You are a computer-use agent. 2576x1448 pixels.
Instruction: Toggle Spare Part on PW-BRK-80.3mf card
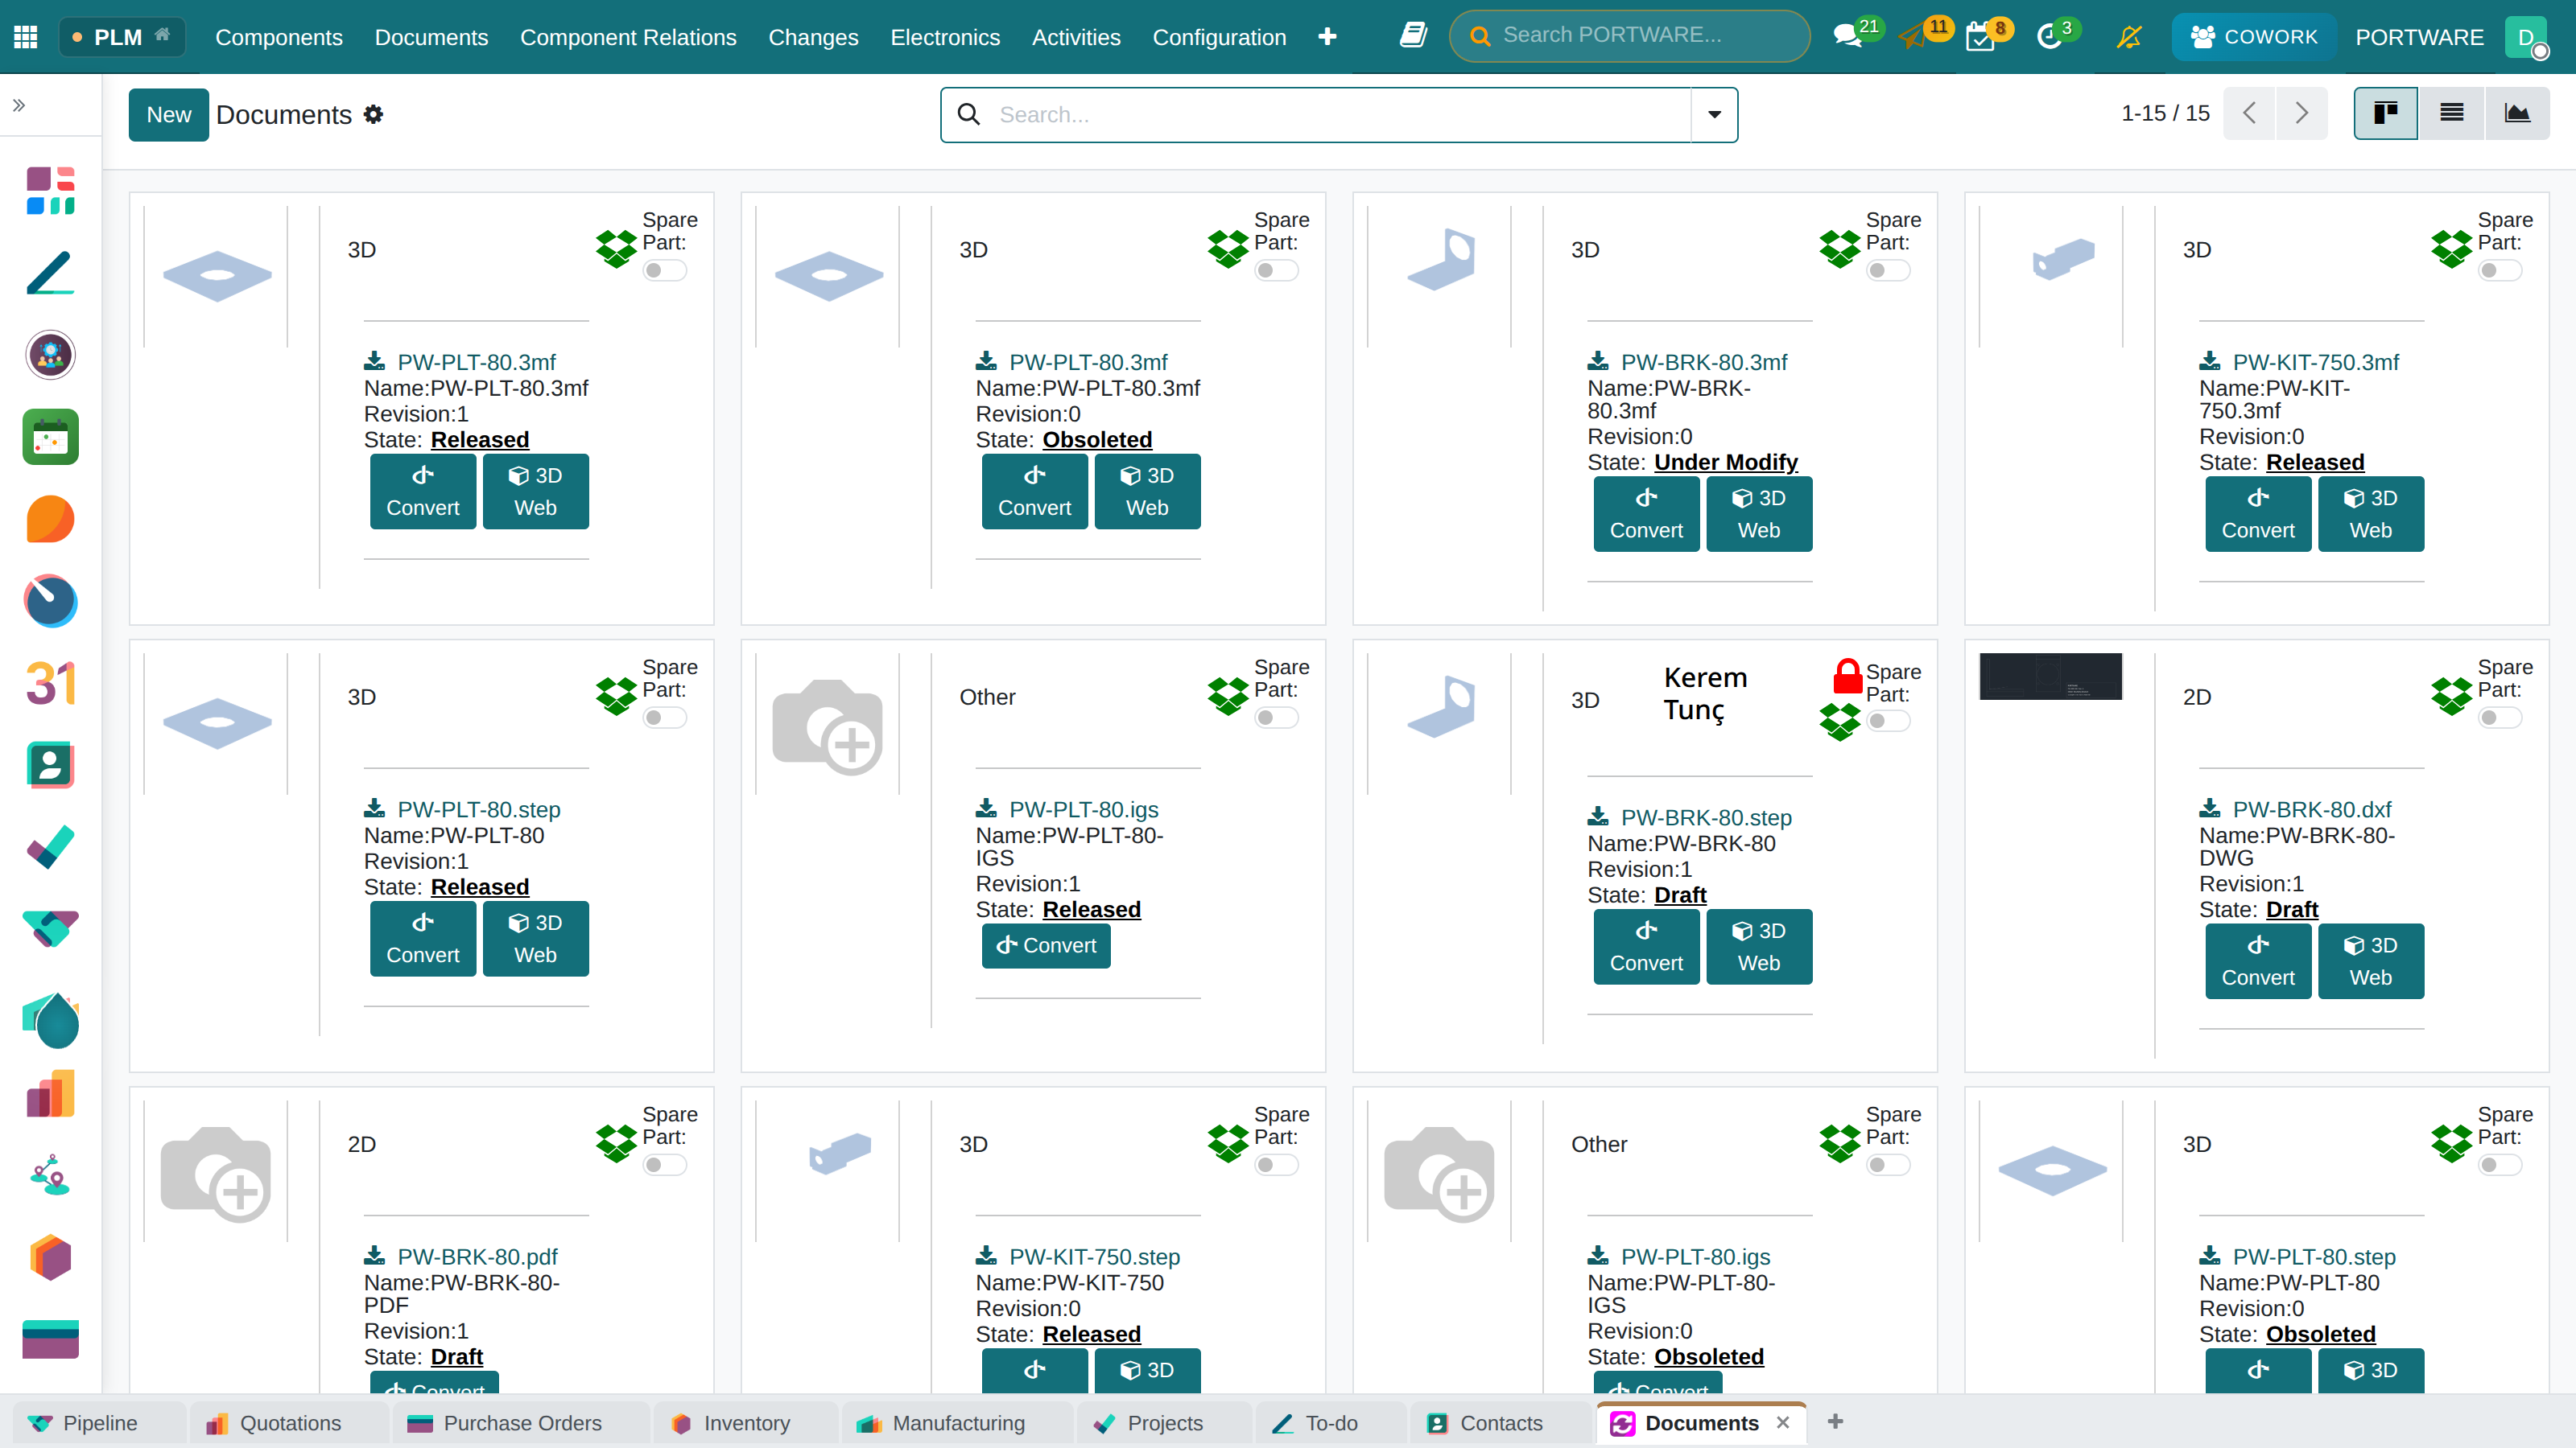tap(1888, 269)
